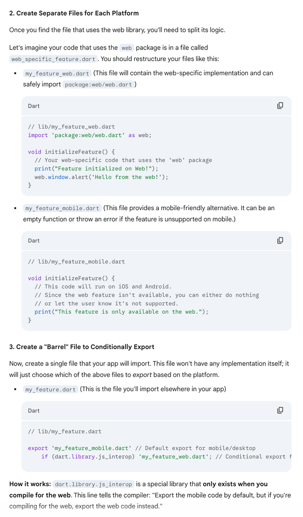Click the import 'package:web/web.dart' code line

pos(89,135)
